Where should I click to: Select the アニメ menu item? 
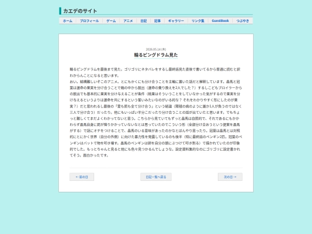tap(128, 21)
